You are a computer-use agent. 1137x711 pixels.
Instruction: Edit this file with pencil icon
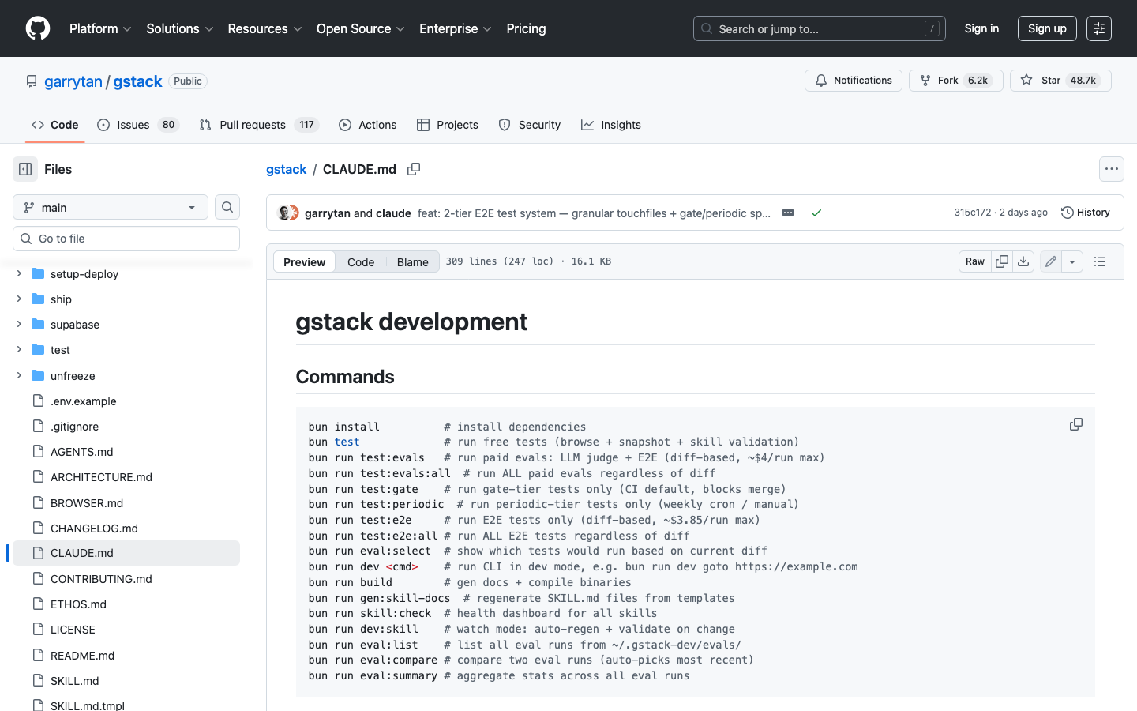(x=1051, y=261)
